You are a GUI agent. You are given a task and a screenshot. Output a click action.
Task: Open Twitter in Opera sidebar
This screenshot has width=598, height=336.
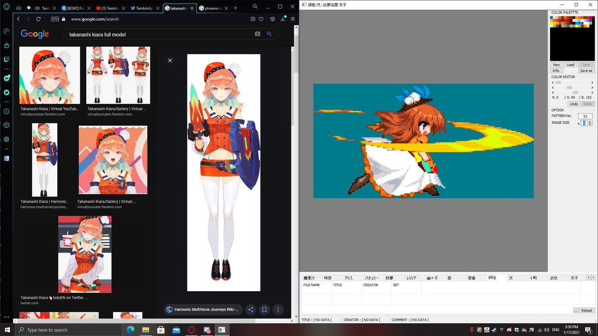[x=6, y=93]
